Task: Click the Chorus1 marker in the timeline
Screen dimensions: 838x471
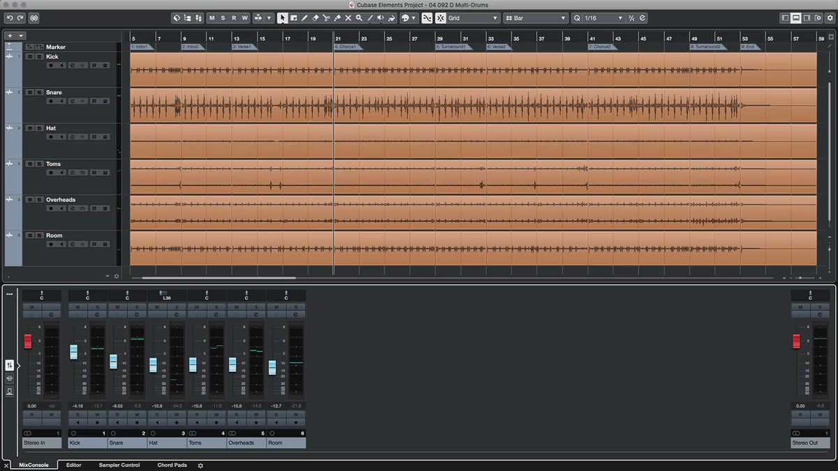Action: 346,47
